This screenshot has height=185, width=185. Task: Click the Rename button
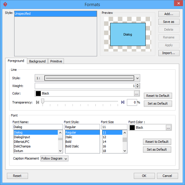[x=169, y=37]
